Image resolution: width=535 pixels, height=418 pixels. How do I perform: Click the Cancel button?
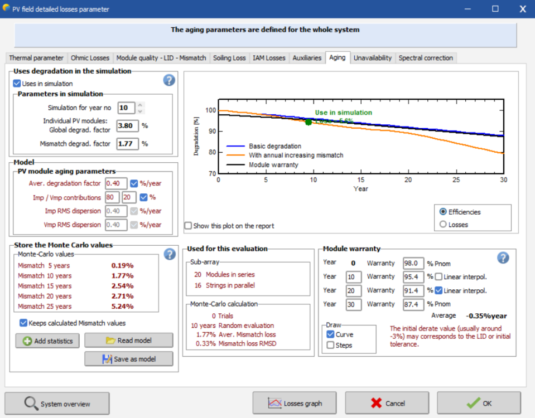tap(387, 403)
